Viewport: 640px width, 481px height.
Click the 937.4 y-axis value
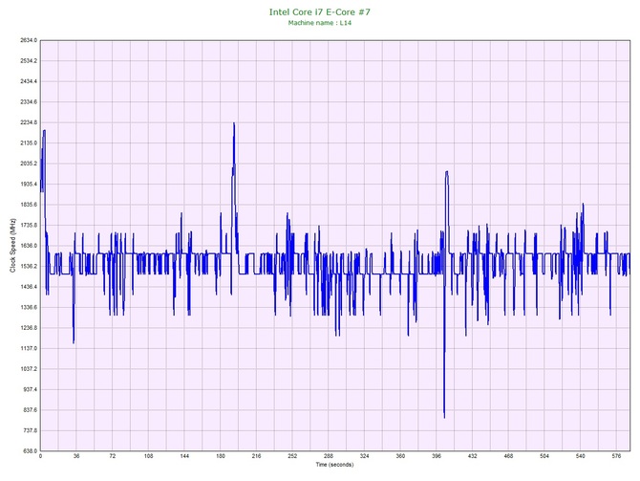30,389
